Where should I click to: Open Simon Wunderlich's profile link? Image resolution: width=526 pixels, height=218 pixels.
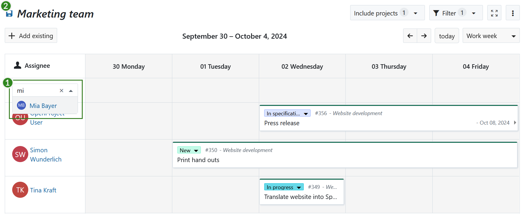pyautogui.click(x=46, y=154)
